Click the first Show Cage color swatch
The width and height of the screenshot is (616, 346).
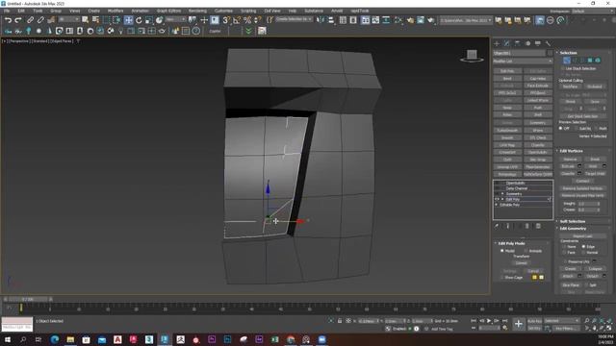[534, 278]
